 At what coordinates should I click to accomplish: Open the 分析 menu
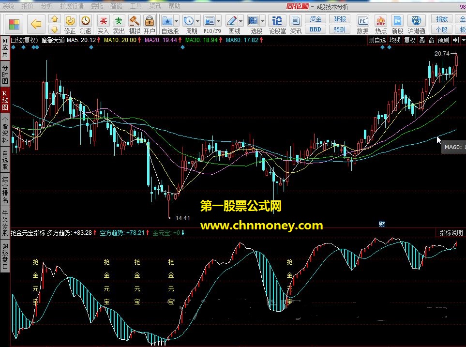pos(46,6)
